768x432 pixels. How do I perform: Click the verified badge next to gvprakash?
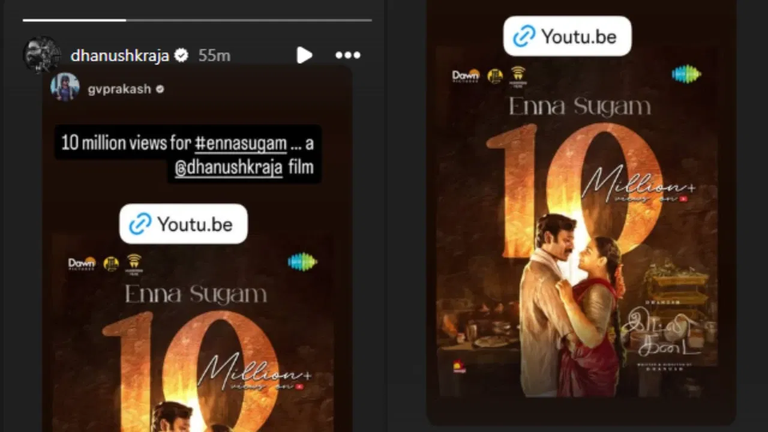160,89
